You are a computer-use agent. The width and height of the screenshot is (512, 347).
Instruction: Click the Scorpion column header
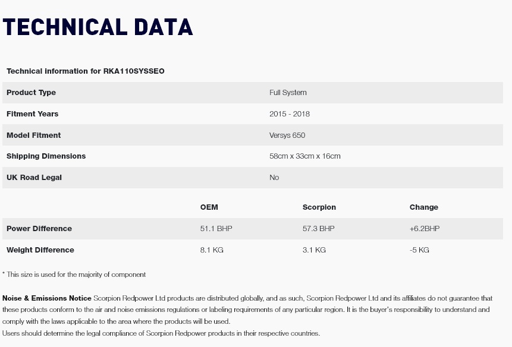[x=319, y=207]
